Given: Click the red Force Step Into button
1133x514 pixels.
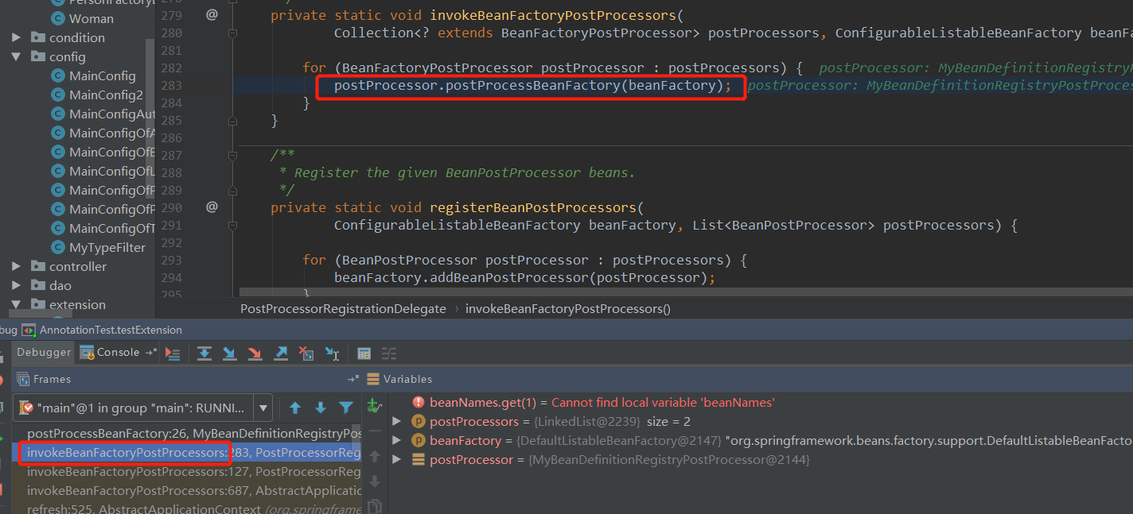Looking at the screenshot, I should pos(255,353).
